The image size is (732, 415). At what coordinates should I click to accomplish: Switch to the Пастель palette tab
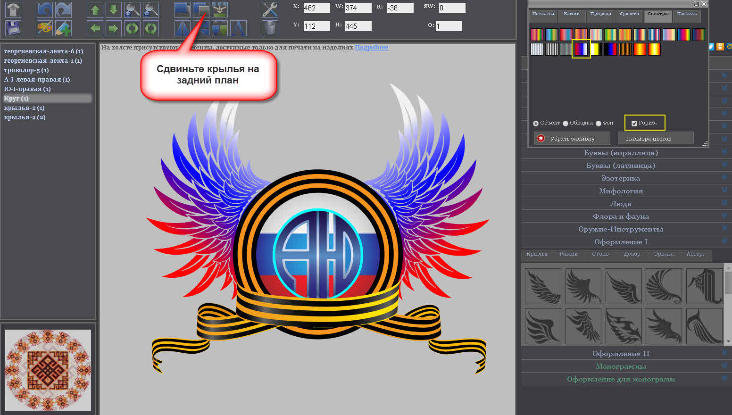(687, 16)
